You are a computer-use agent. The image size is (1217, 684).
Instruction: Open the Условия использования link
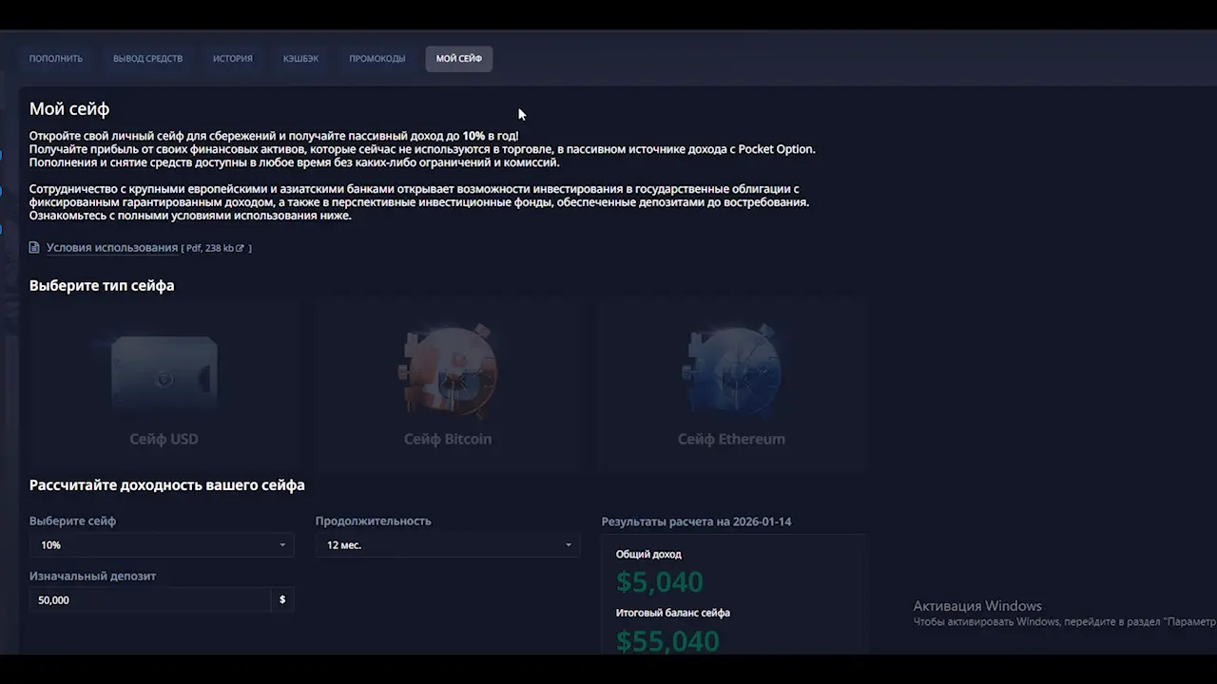tap(112, 248)
